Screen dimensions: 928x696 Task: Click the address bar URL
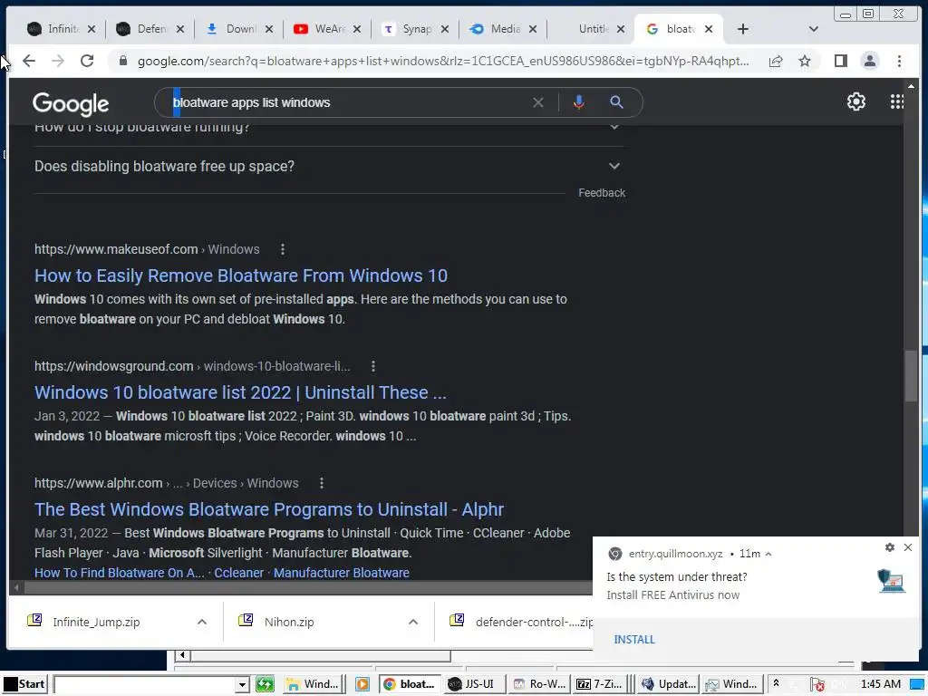point(442,61)
